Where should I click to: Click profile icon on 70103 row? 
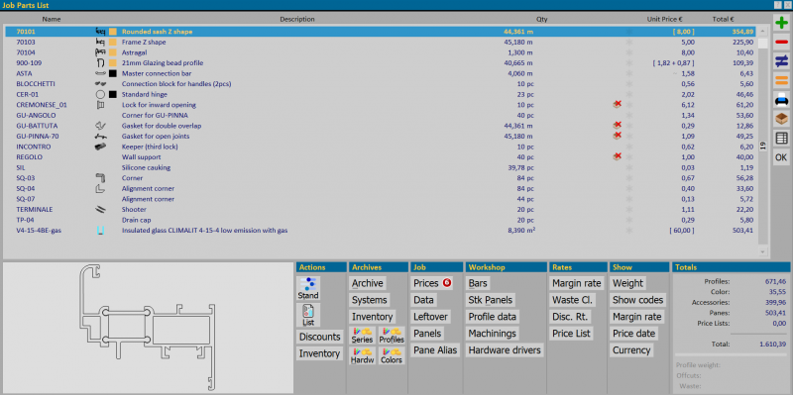pos(100,42)
